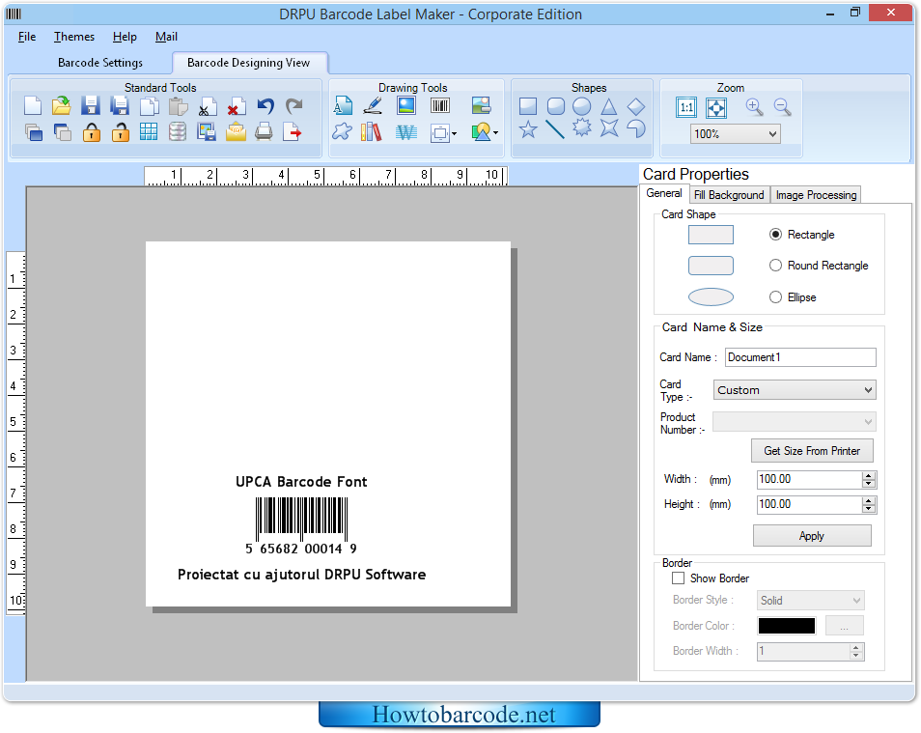Screen dimensions: 921x733
Task: Delete item using red X icon
Action: [x=237, y=106]
